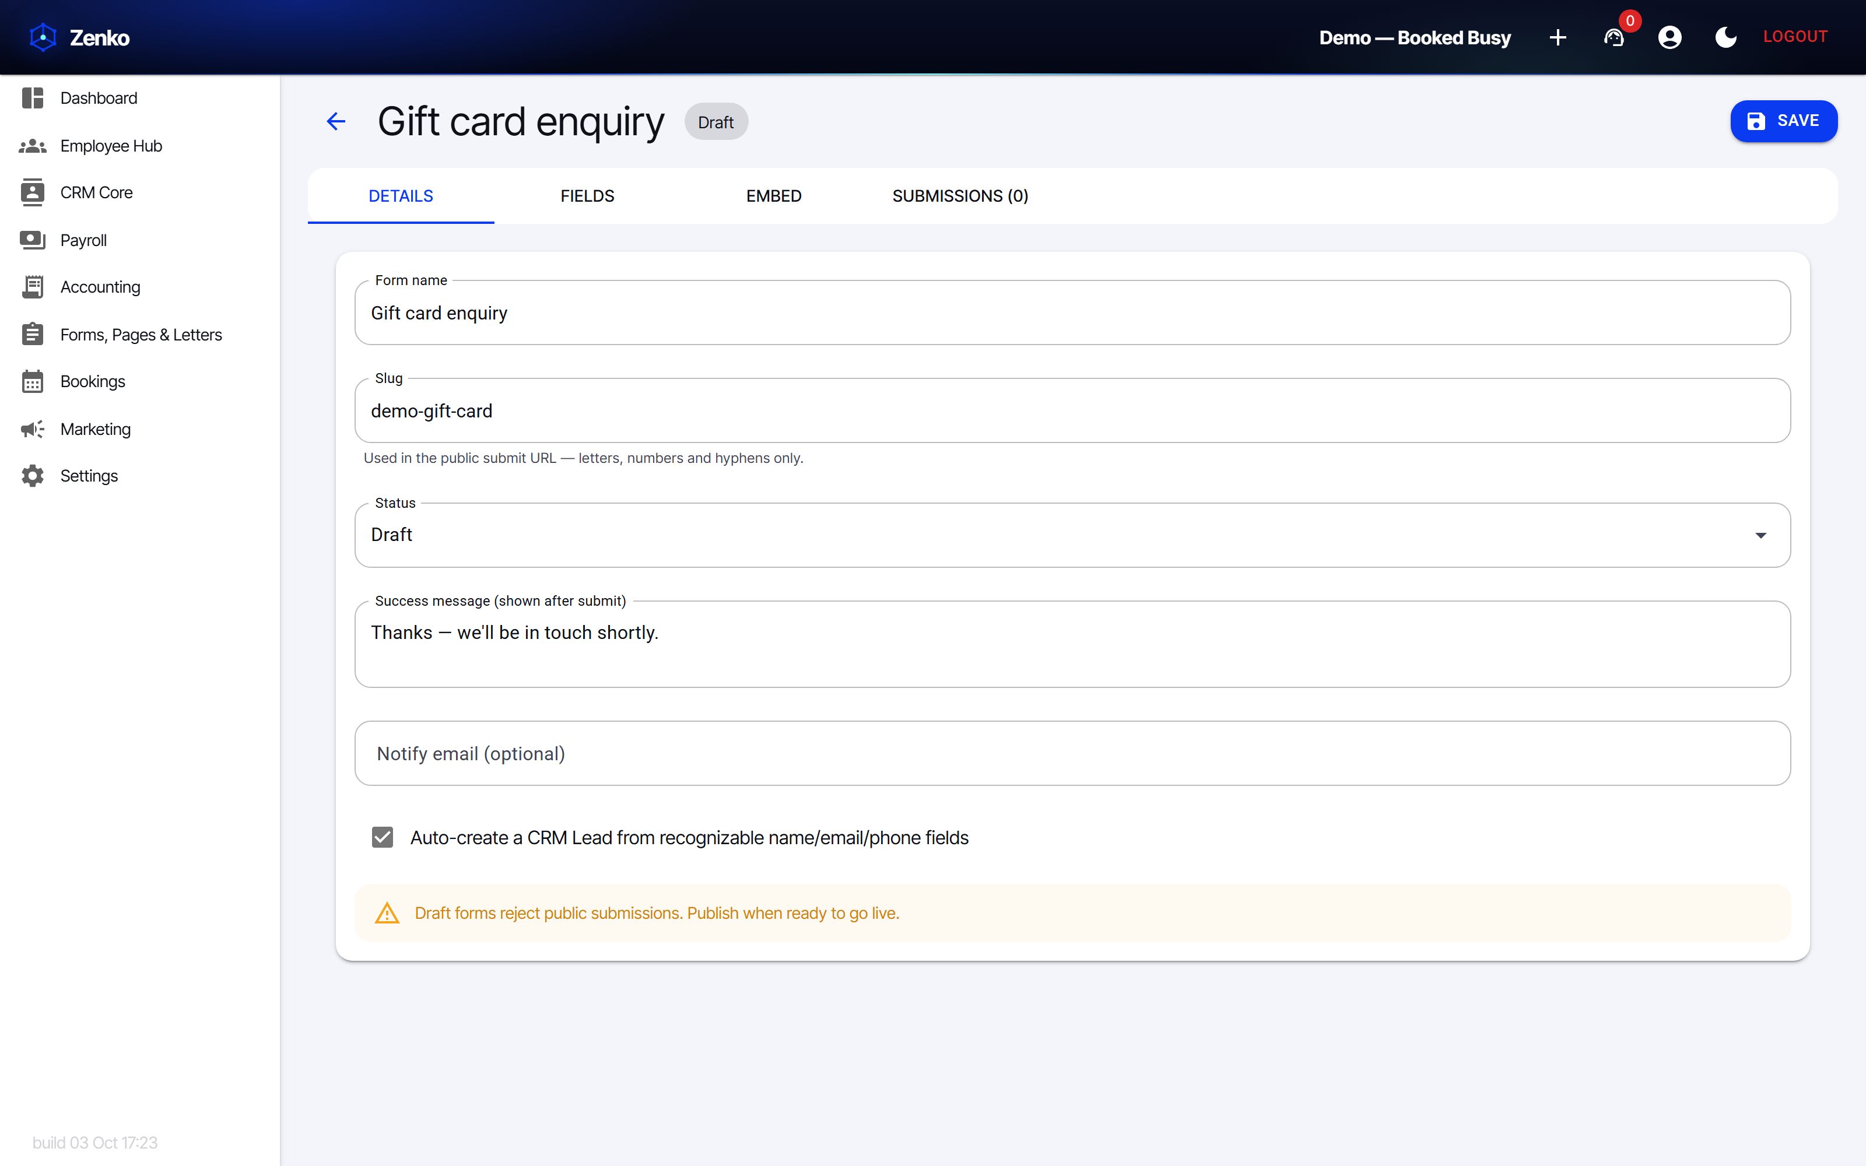Click the Gift card enquiry page heading

pyautogui.click(x=521, y=122)
